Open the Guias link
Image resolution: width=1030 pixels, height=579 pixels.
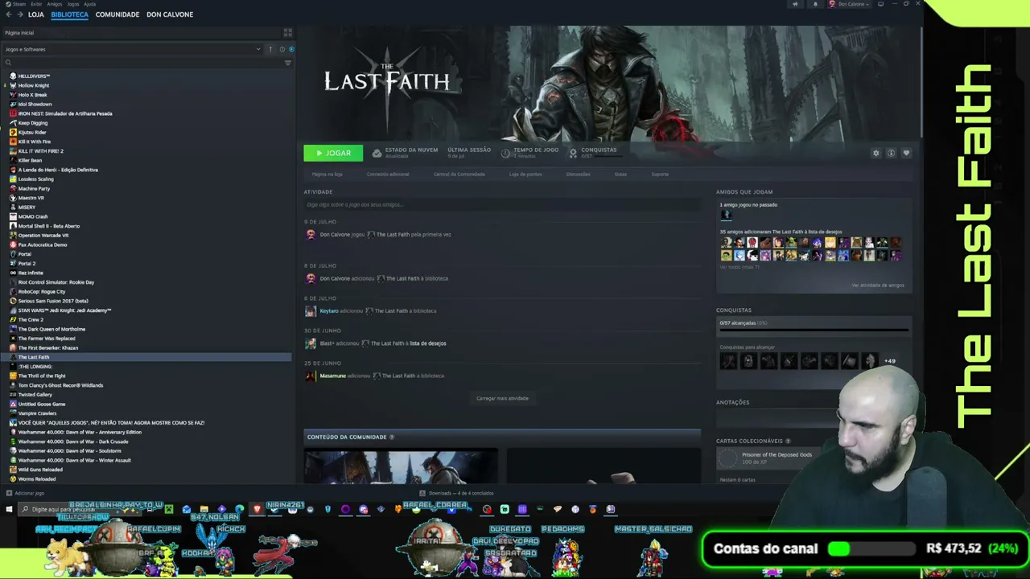pos(620,174)
